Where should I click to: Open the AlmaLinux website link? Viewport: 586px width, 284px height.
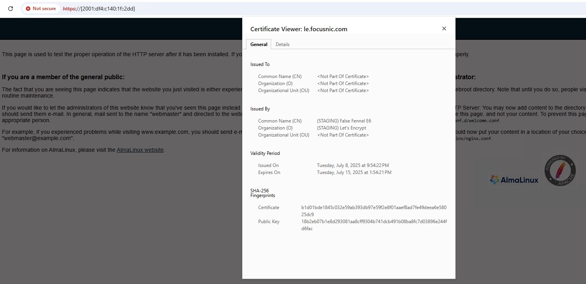140,150
